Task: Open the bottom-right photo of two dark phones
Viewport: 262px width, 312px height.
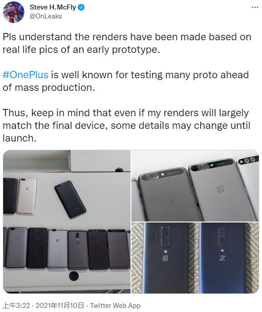Action: point(195,258)
